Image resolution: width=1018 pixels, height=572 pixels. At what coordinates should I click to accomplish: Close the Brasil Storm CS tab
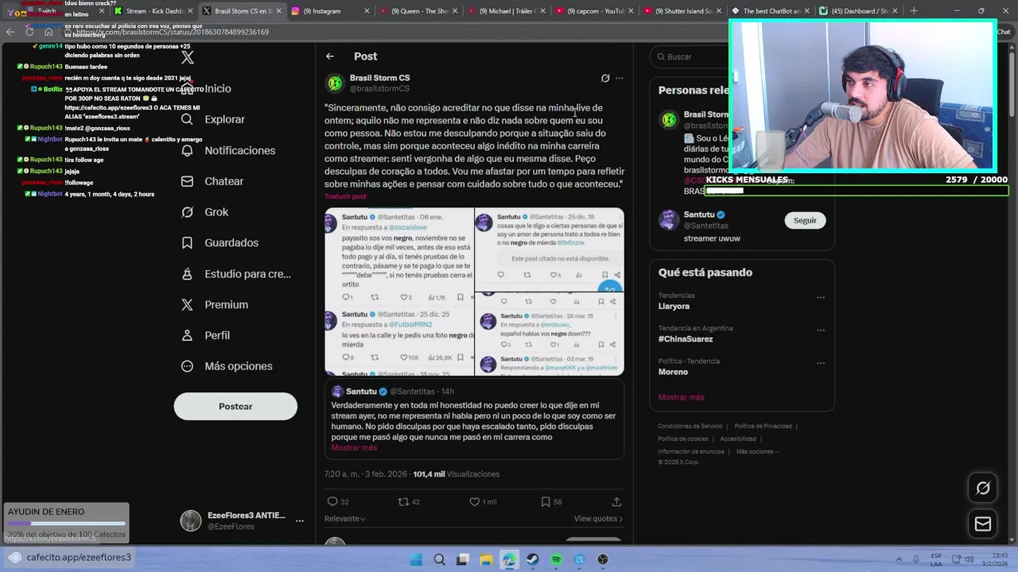coord(278,11)
